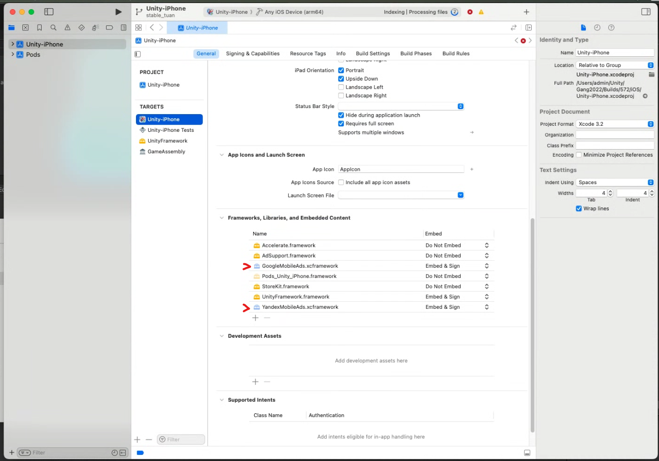Choose project location with the folder icon
Screen dimensions: 659x461
pos(651,75)
